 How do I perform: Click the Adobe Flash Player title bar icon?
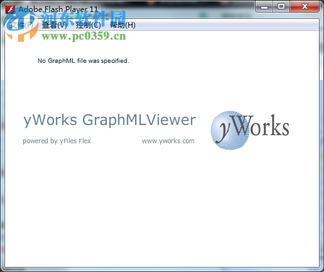tap(10, 9)
